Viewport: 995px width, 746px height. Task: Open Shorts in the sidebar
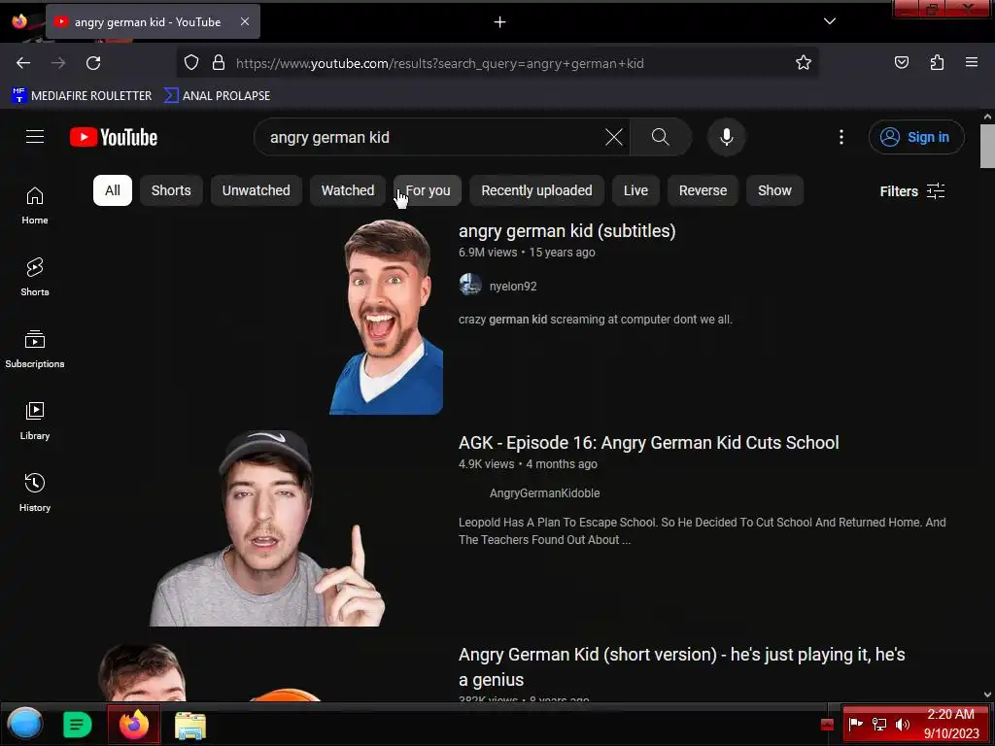(35, 277)
